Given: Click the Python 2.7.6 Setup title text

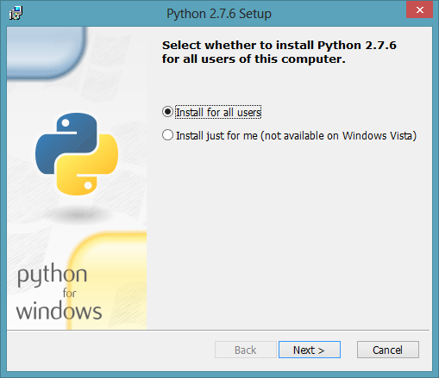Looking at the screenshot, I should (219, 14).
